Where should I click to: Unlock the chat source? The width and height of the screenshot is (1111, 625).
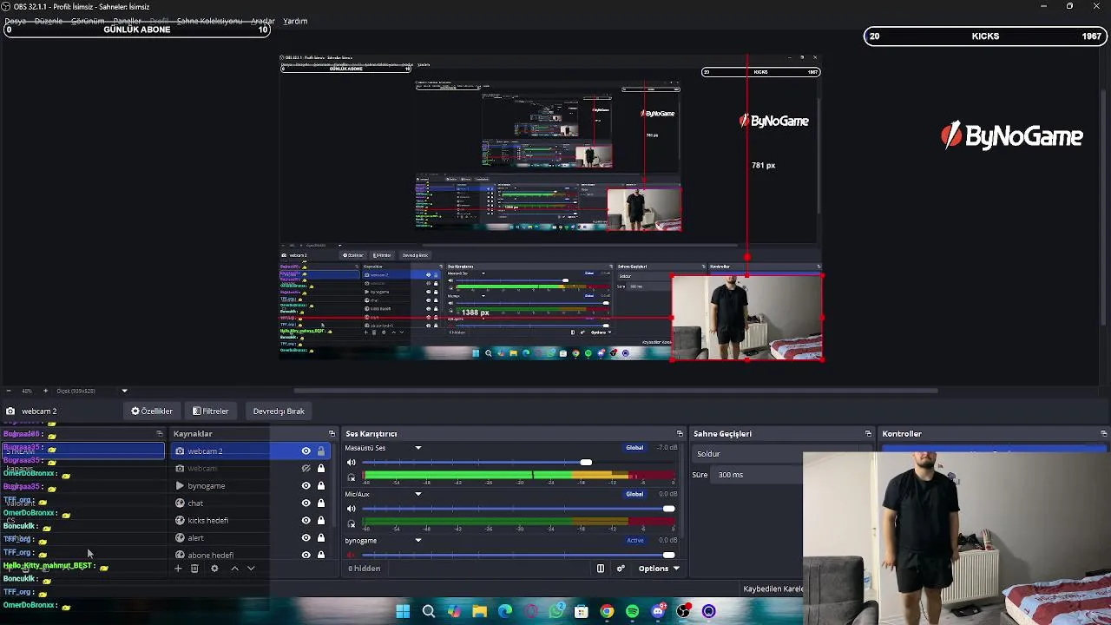pos(320,503)
